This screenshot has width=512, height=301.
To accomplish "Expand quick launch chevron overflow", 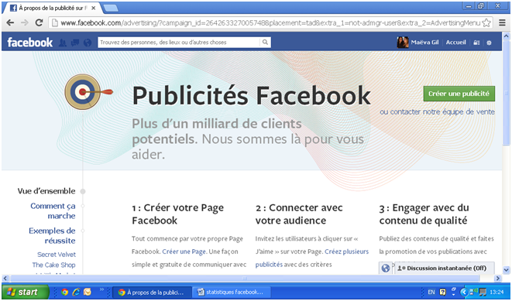I will [x=101, y=289].
